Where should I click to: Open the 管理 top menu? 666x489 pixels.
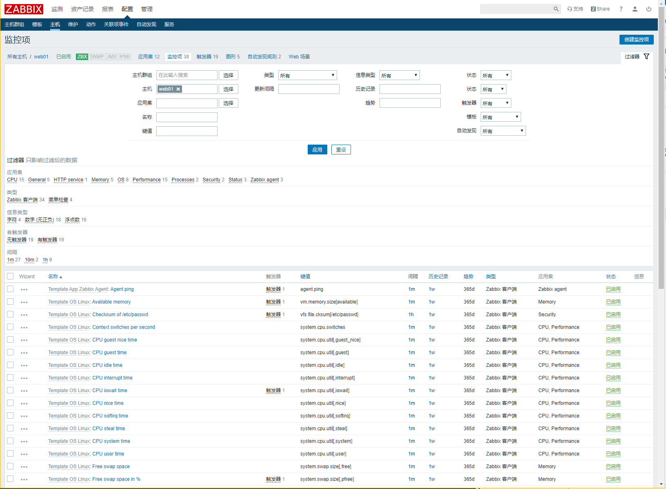point(147,9)
